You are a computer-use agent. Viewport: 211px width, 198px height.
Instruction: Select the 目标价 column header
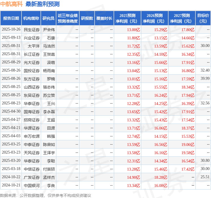click(x=203, y=18)
